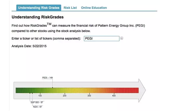Select the S&P 500 - 57 label
This screenshot has height=111, width=169.
pos(37,102)
